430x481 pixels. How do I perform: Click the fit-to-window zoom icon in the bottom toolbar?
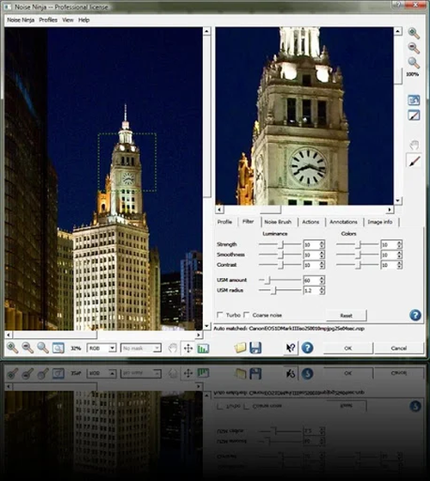point(58,348)
